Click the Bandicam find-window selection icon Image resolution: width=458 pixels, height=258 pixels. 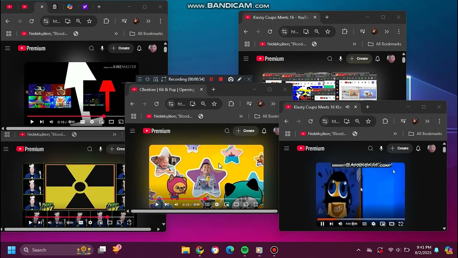click(x=156, y=79)
